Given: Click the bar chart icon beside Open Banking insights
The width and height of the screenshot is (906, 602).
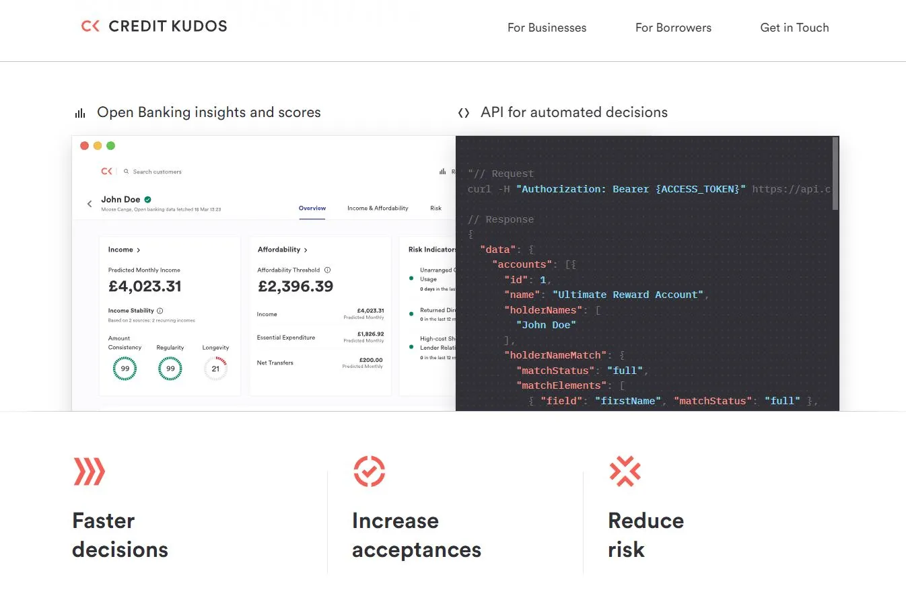Looking at the screenshot, I should (x=80, y=112).
